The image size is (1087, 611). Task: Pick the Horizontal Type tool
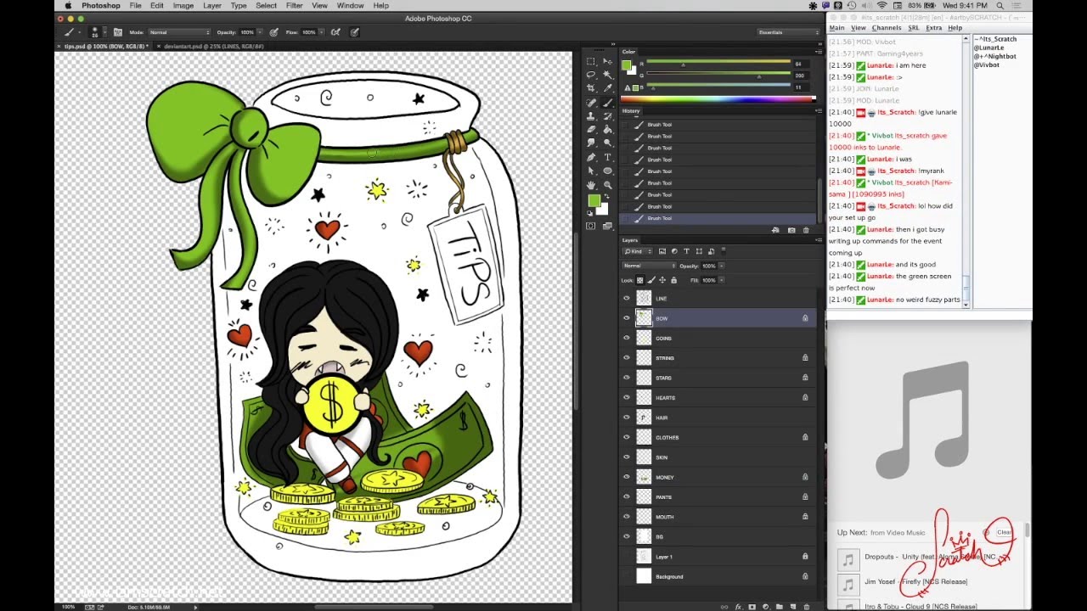coord(608,156)
